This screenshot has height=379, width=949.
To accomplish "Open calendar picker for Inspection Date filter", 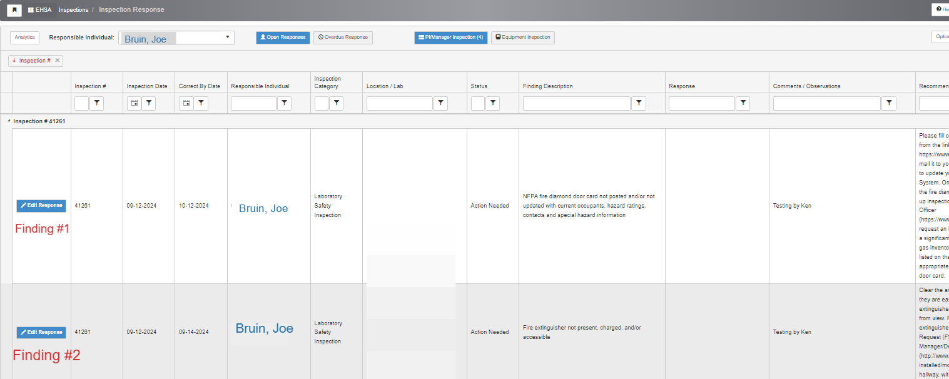I will (x=134, y=104).
